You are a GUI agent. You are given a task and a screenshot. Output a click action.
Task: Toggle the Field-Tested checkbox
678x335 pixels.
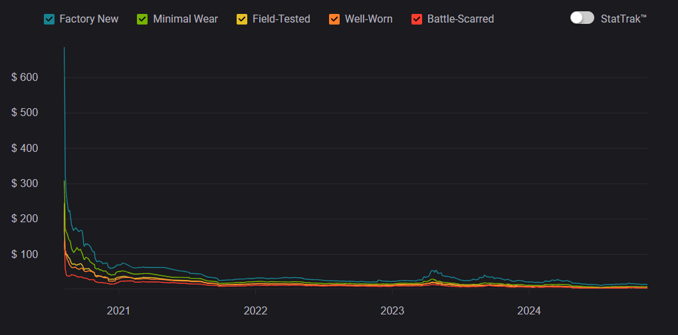[x=242, y=19]
